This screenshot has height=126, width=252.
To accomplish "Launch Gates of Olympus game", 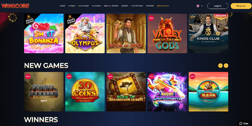I will click(x=85, y=33).
